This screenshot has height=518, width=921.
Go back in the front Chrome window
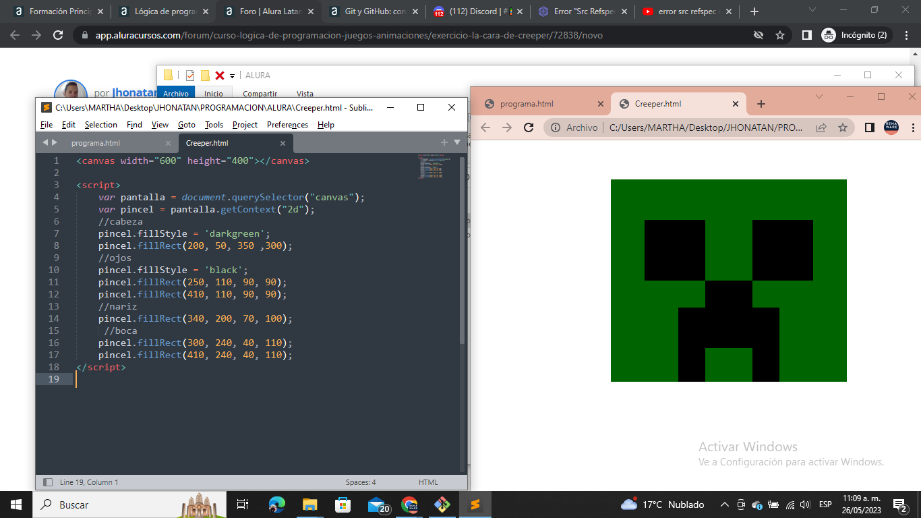pyautogui.click(x=485, y=127)
